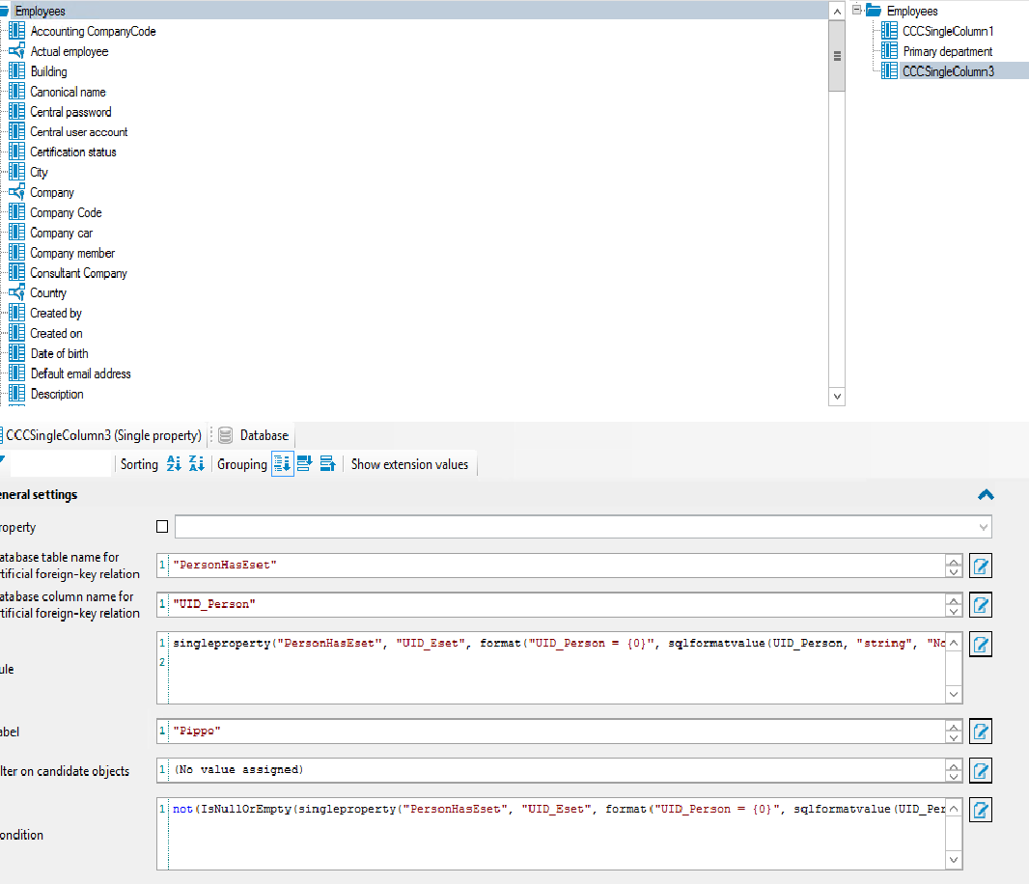Screen dimensions: 1029x884
Task: Click the rule field scroll down arrow
Action: [954, 694]
